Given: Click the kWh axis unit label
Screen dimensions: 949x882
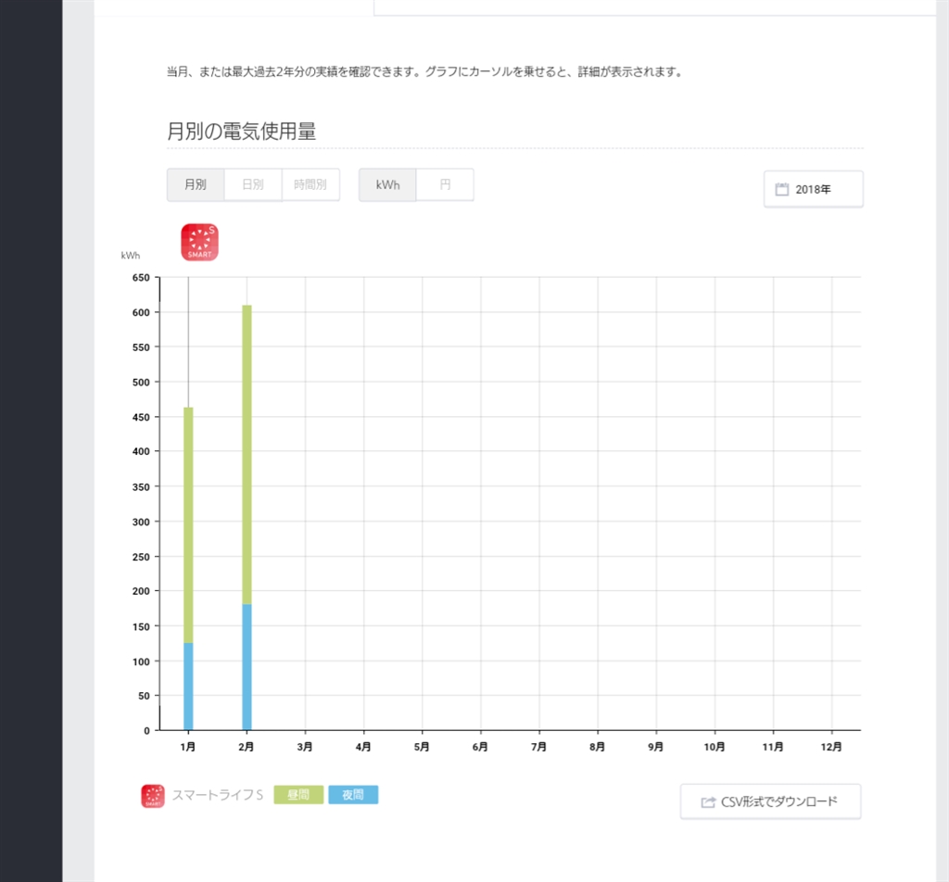Looking at the screenshot, I should (131, 256).
